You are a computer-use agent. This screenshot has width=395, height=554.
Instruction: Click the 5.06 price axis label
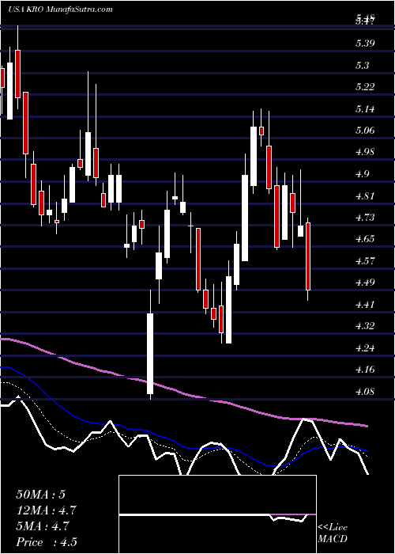coord(366,131)
